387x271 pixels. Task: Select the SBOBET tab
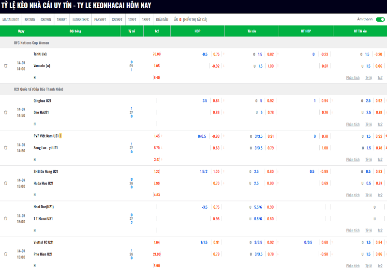[x=117, y=19]
